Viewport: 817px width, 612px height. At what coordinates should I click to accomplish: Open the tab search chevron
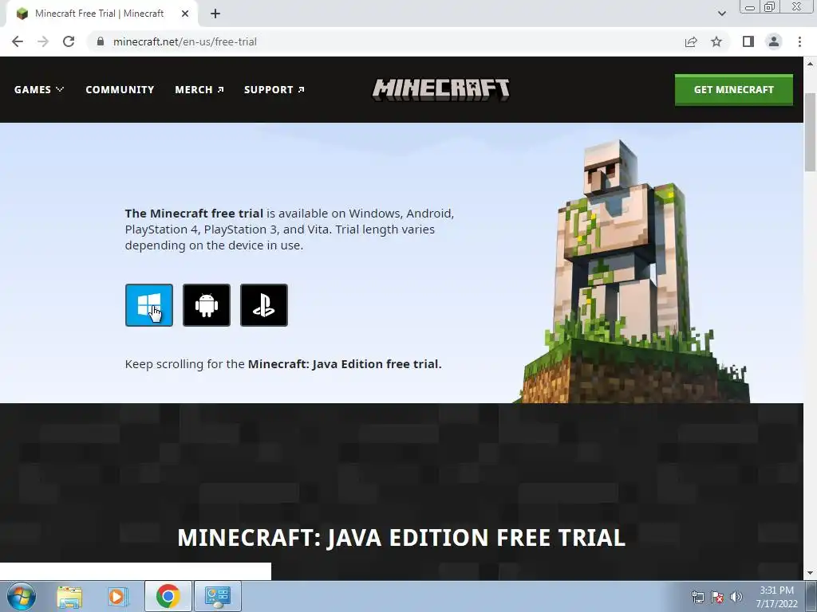(x=721, y=14)
